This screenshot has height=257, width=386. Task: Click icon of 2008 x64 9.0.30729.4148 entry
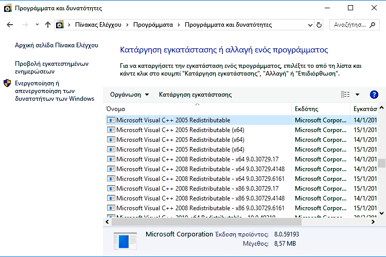pos(111,169)
